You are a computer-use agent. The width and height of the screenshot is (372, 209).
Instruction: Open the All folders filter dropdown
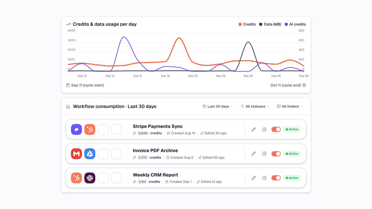coord(290,107)
